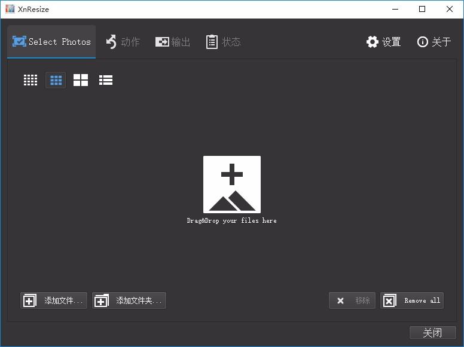Select the medium thumbnails grid view
This screenshot has height=347, width=464.
coord(56,80)
